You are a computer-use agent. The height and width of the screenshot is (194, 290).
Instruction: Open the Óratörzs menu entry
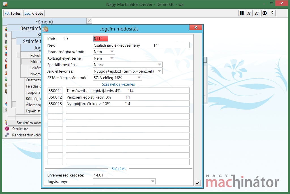point(33,80)
